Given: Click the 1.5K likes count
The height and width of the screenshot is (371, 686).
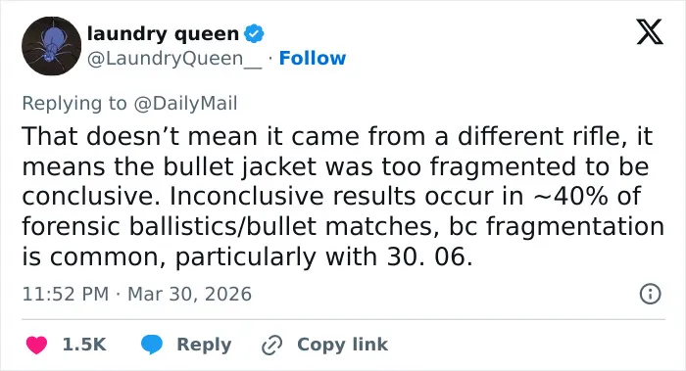Looking at the screenshot, I should (84, 345).
